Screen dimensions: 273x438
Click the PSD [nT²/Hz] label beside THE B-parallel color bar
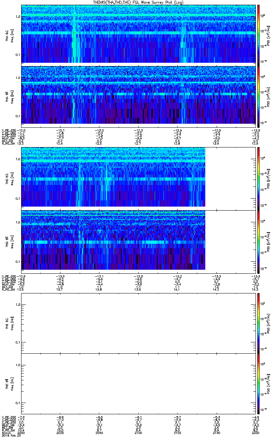click(269, 383)
